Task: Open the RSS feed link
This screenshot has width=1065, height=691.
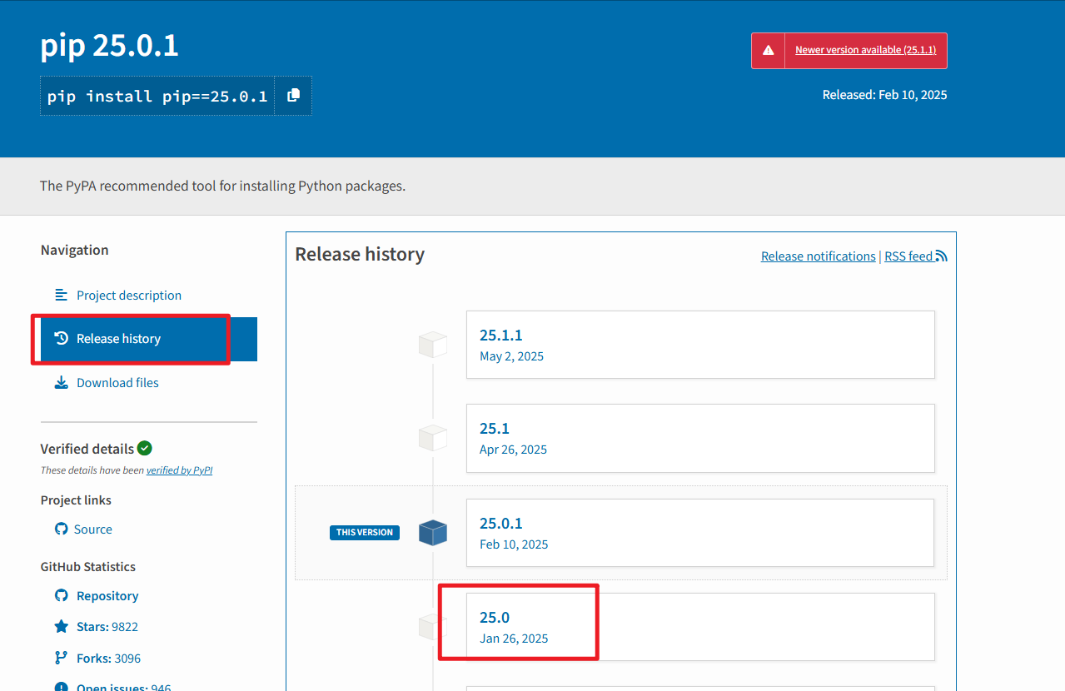Action: click(x=908, y=256)
